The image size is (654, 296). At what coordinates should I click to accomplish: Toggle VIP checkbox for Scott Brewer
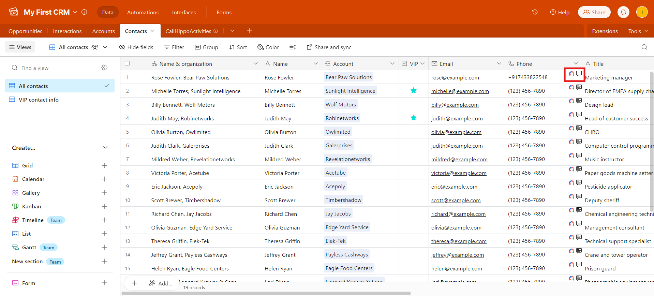pos(414,200)
